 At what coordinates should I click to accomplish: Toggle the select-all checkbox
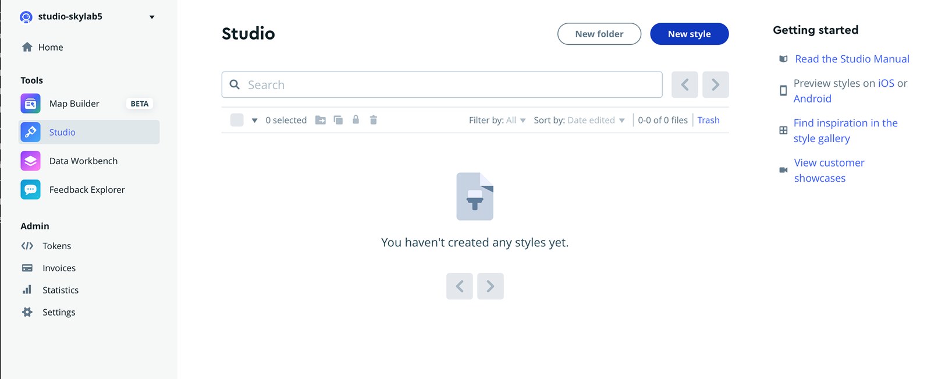click(237, 120)
